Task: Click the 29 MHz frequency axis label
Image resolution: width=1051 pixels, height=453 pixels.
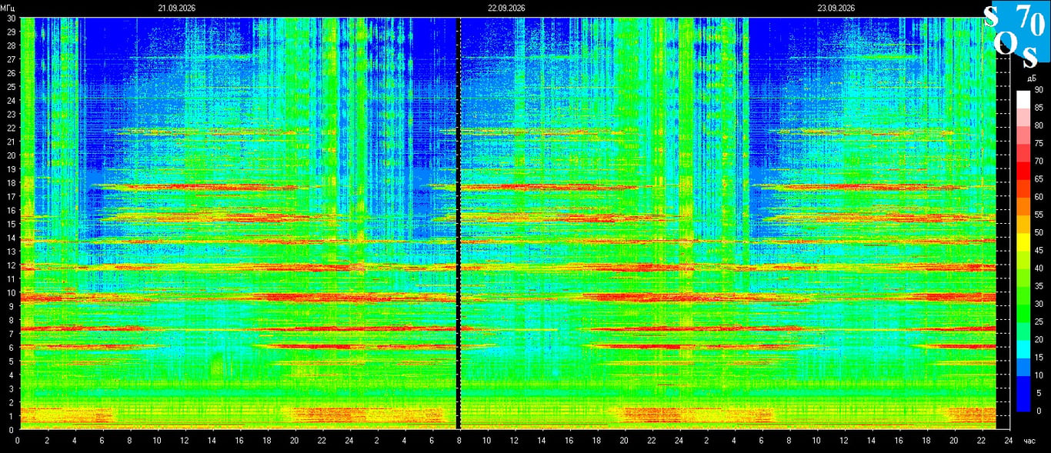Action: tap(11, 32)
